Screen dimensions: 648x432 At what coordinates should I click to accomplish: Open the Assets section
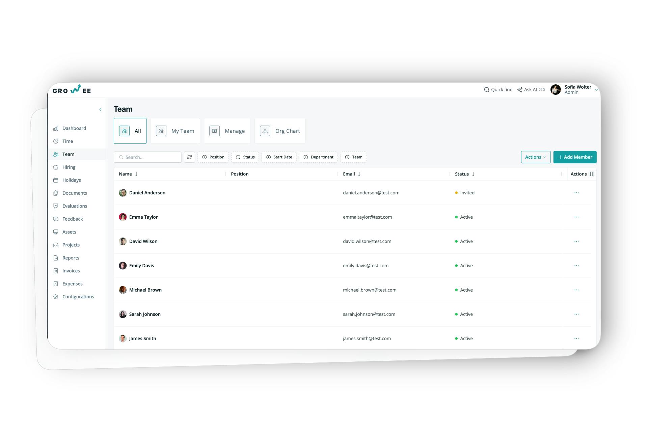point(69,232)
